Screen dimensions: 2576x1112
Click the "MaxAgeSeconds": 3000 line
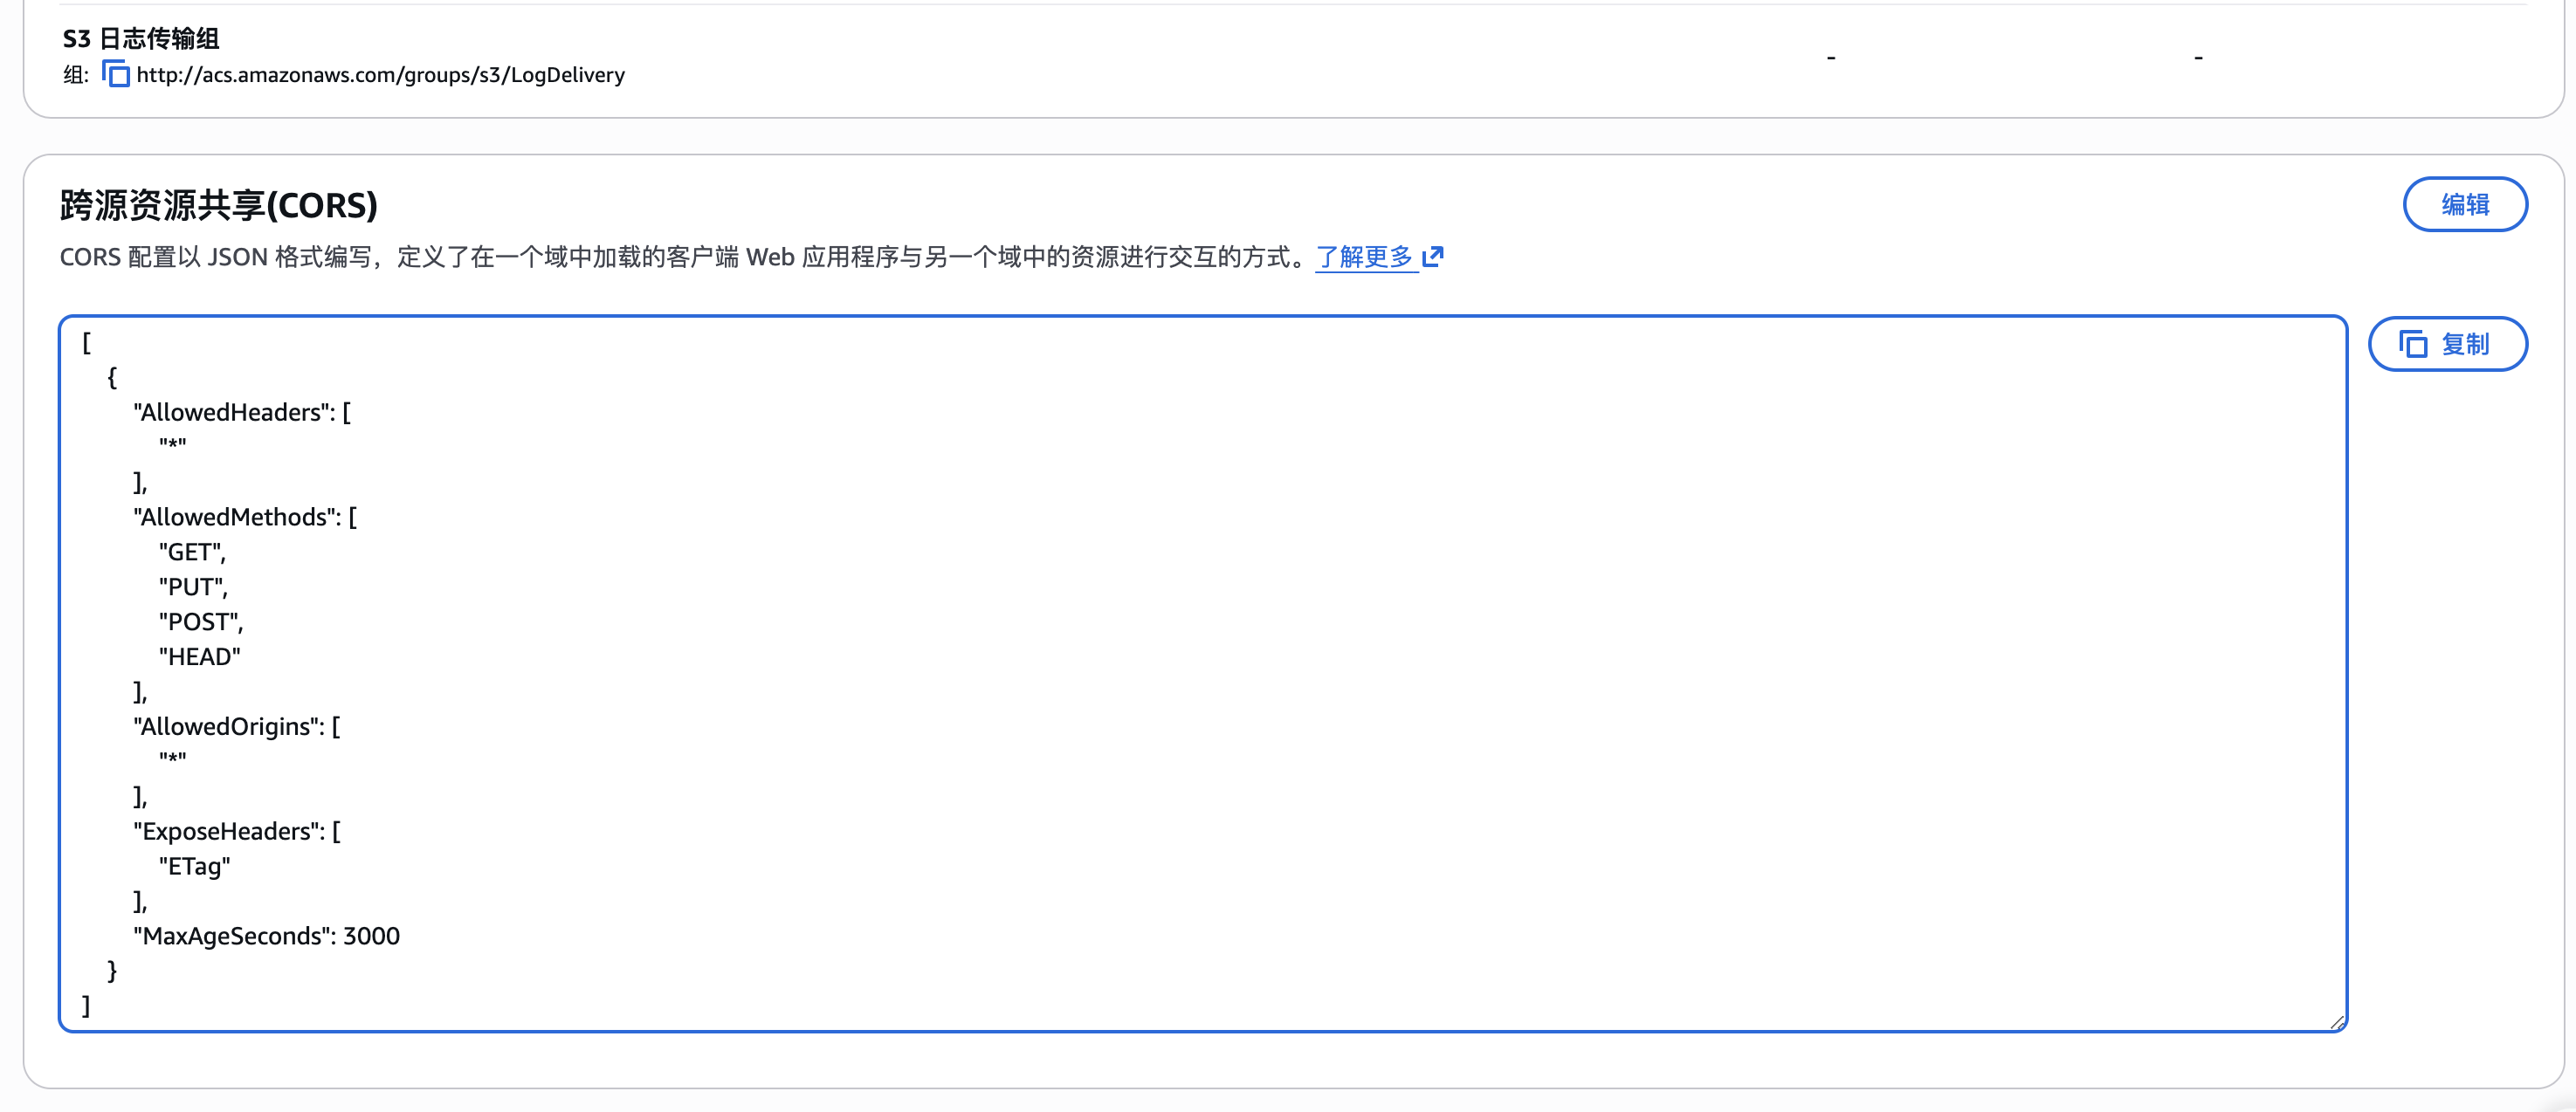266,936
